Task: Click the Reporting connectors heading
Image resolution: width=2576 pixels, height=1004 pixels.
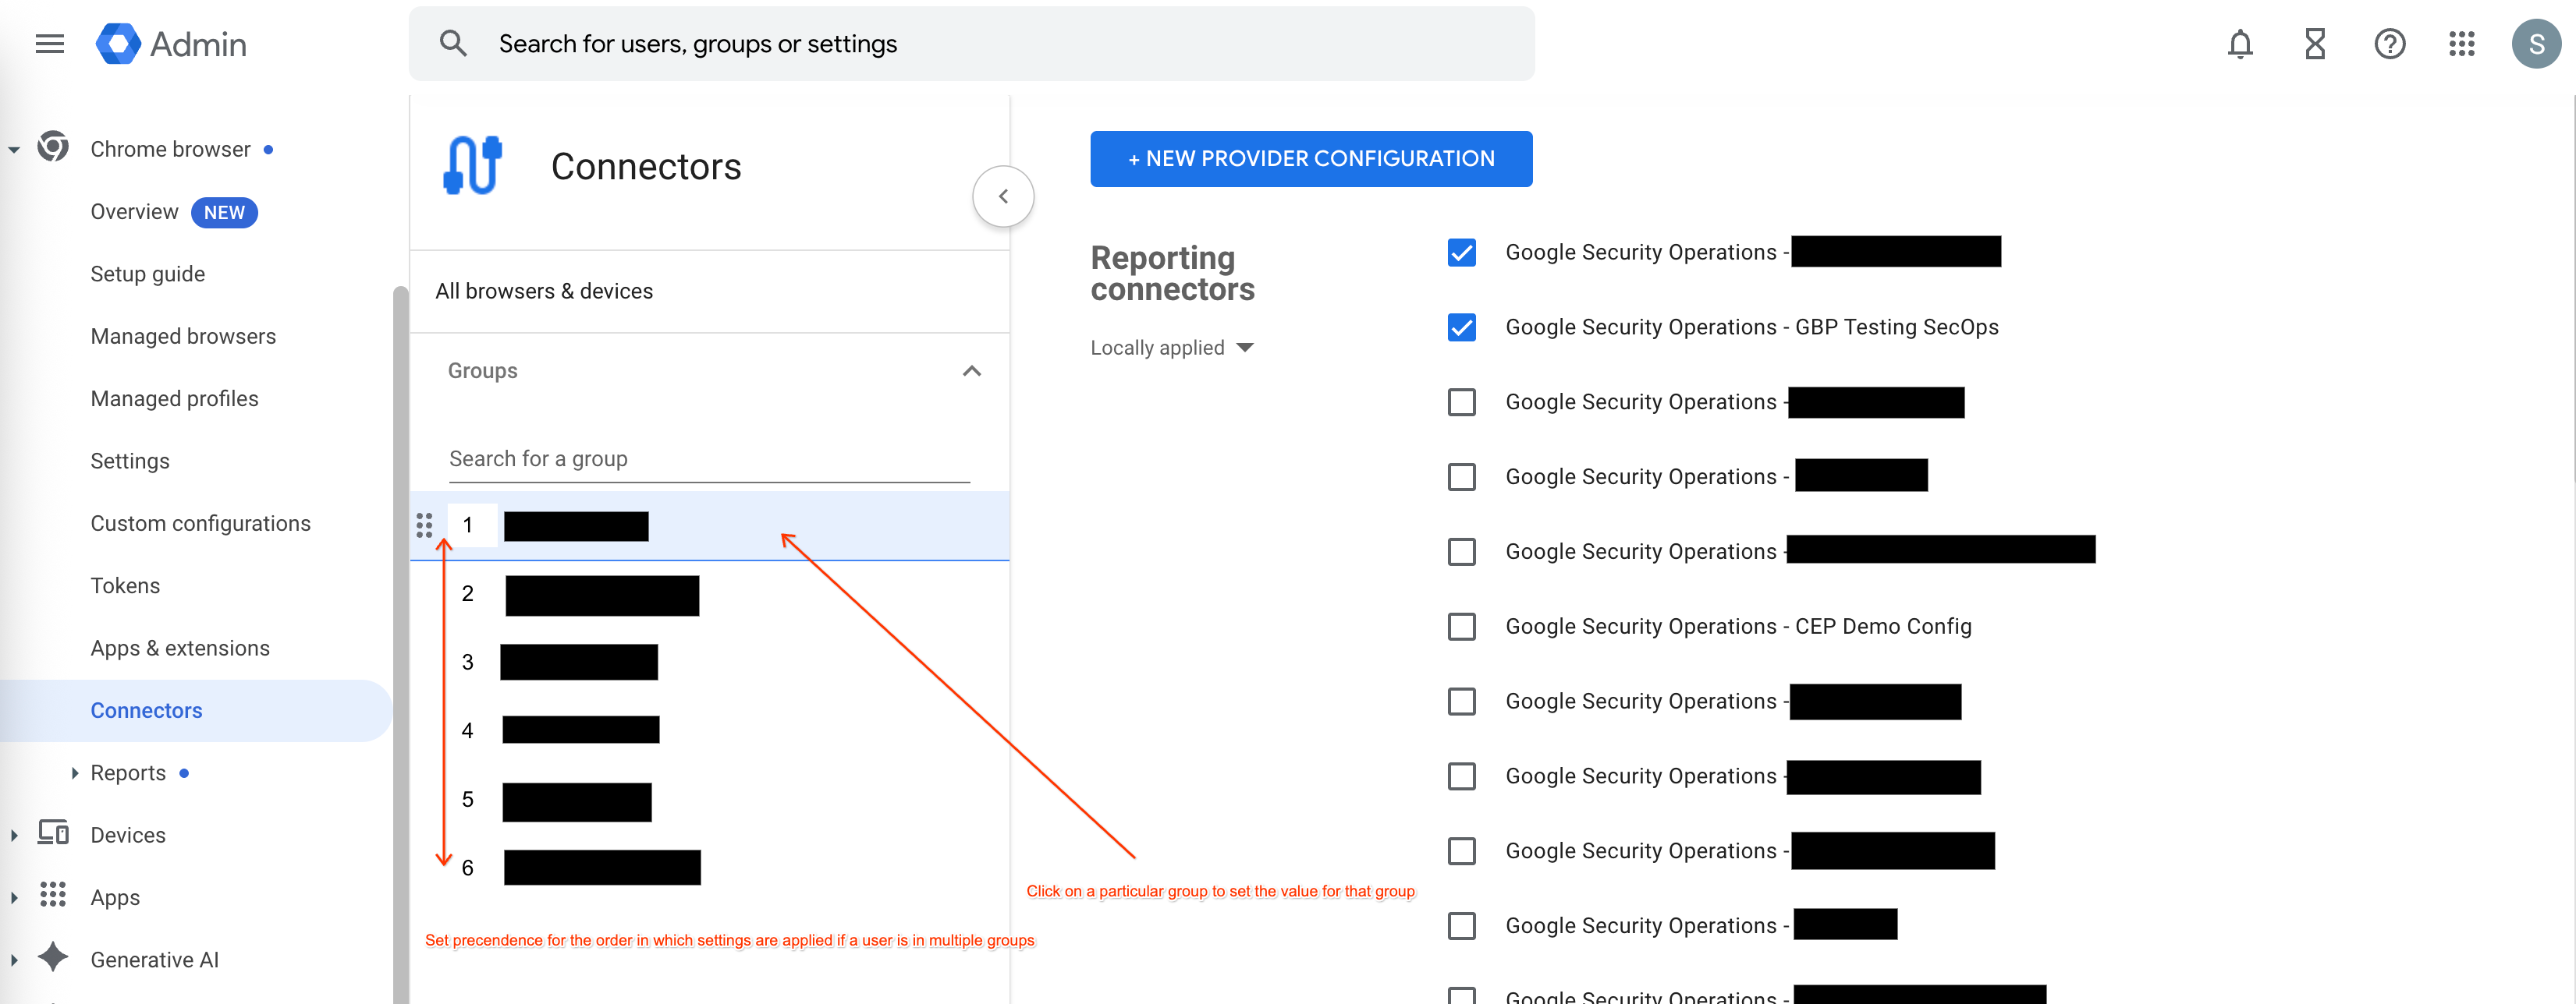Action: pos(1172,273)
